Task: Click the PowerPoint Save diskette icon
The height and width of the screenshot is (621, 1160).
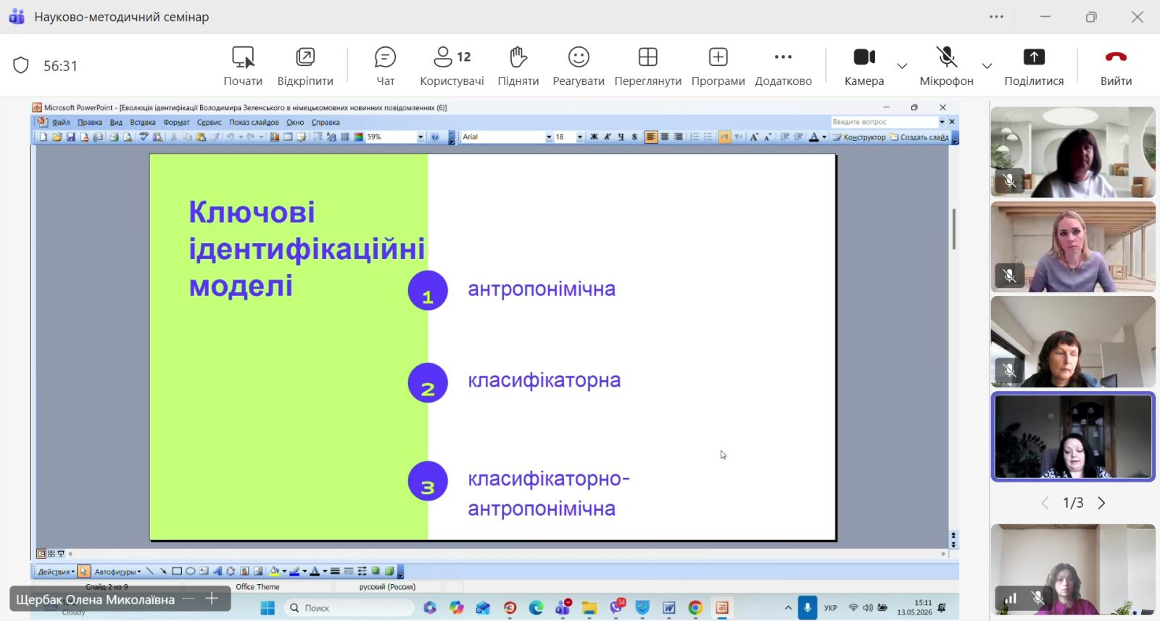Action: click(x=70, y=137)
